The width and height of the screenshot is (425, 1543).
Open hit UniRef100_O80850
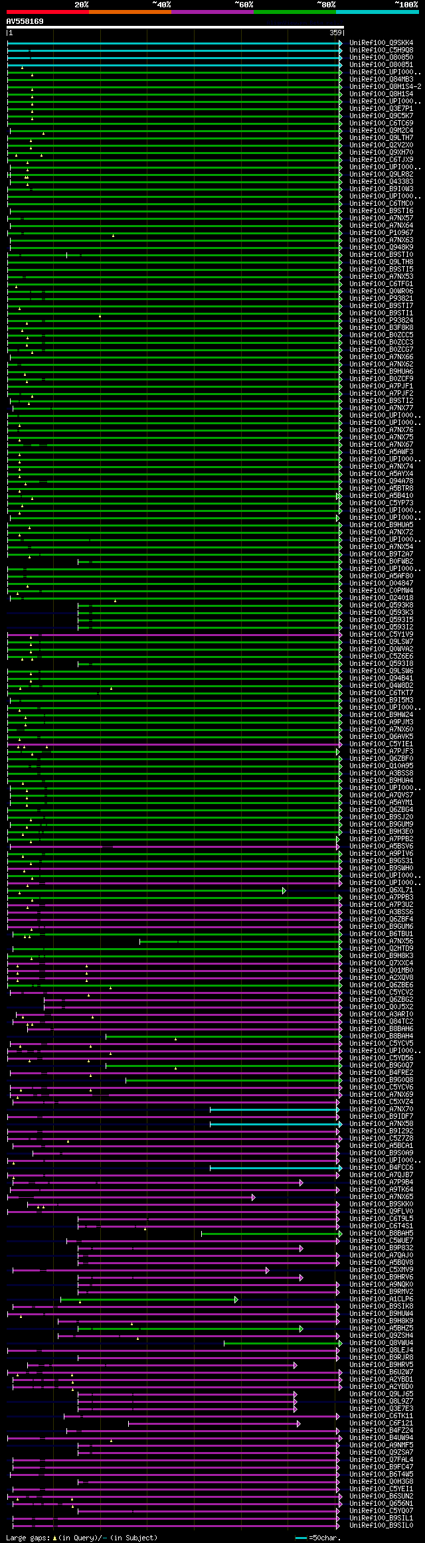(381, 58)
